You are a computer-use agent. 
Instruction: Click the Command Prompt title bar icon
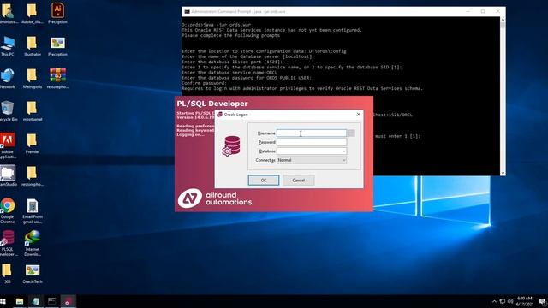[187, 11]
